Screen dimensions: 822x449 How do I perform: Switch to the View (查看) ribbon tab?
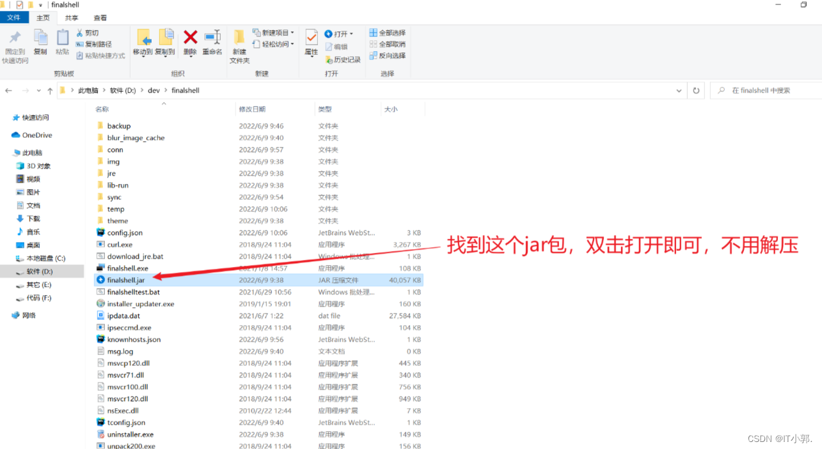pos(100,18)
